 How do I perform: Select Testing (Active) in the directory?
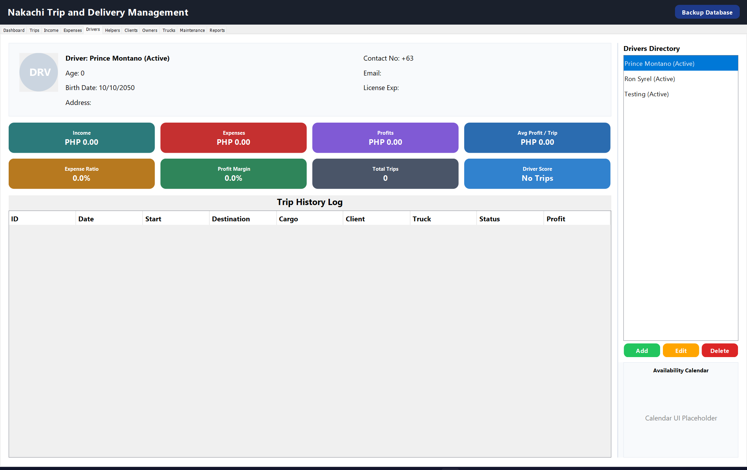point(681,94)
